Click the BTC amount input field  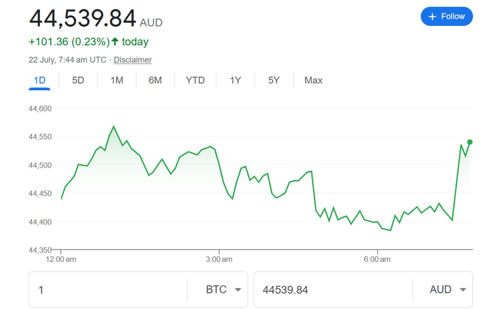coord(108,290)
